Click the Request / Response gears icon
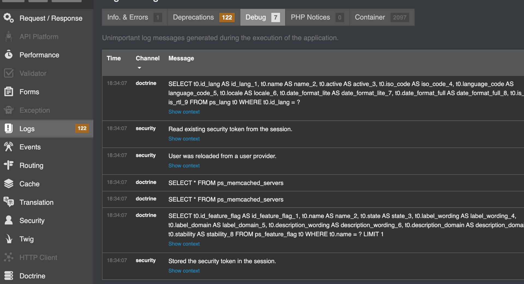Viewport: 524px width, 284px height. (x=8, y=18)
